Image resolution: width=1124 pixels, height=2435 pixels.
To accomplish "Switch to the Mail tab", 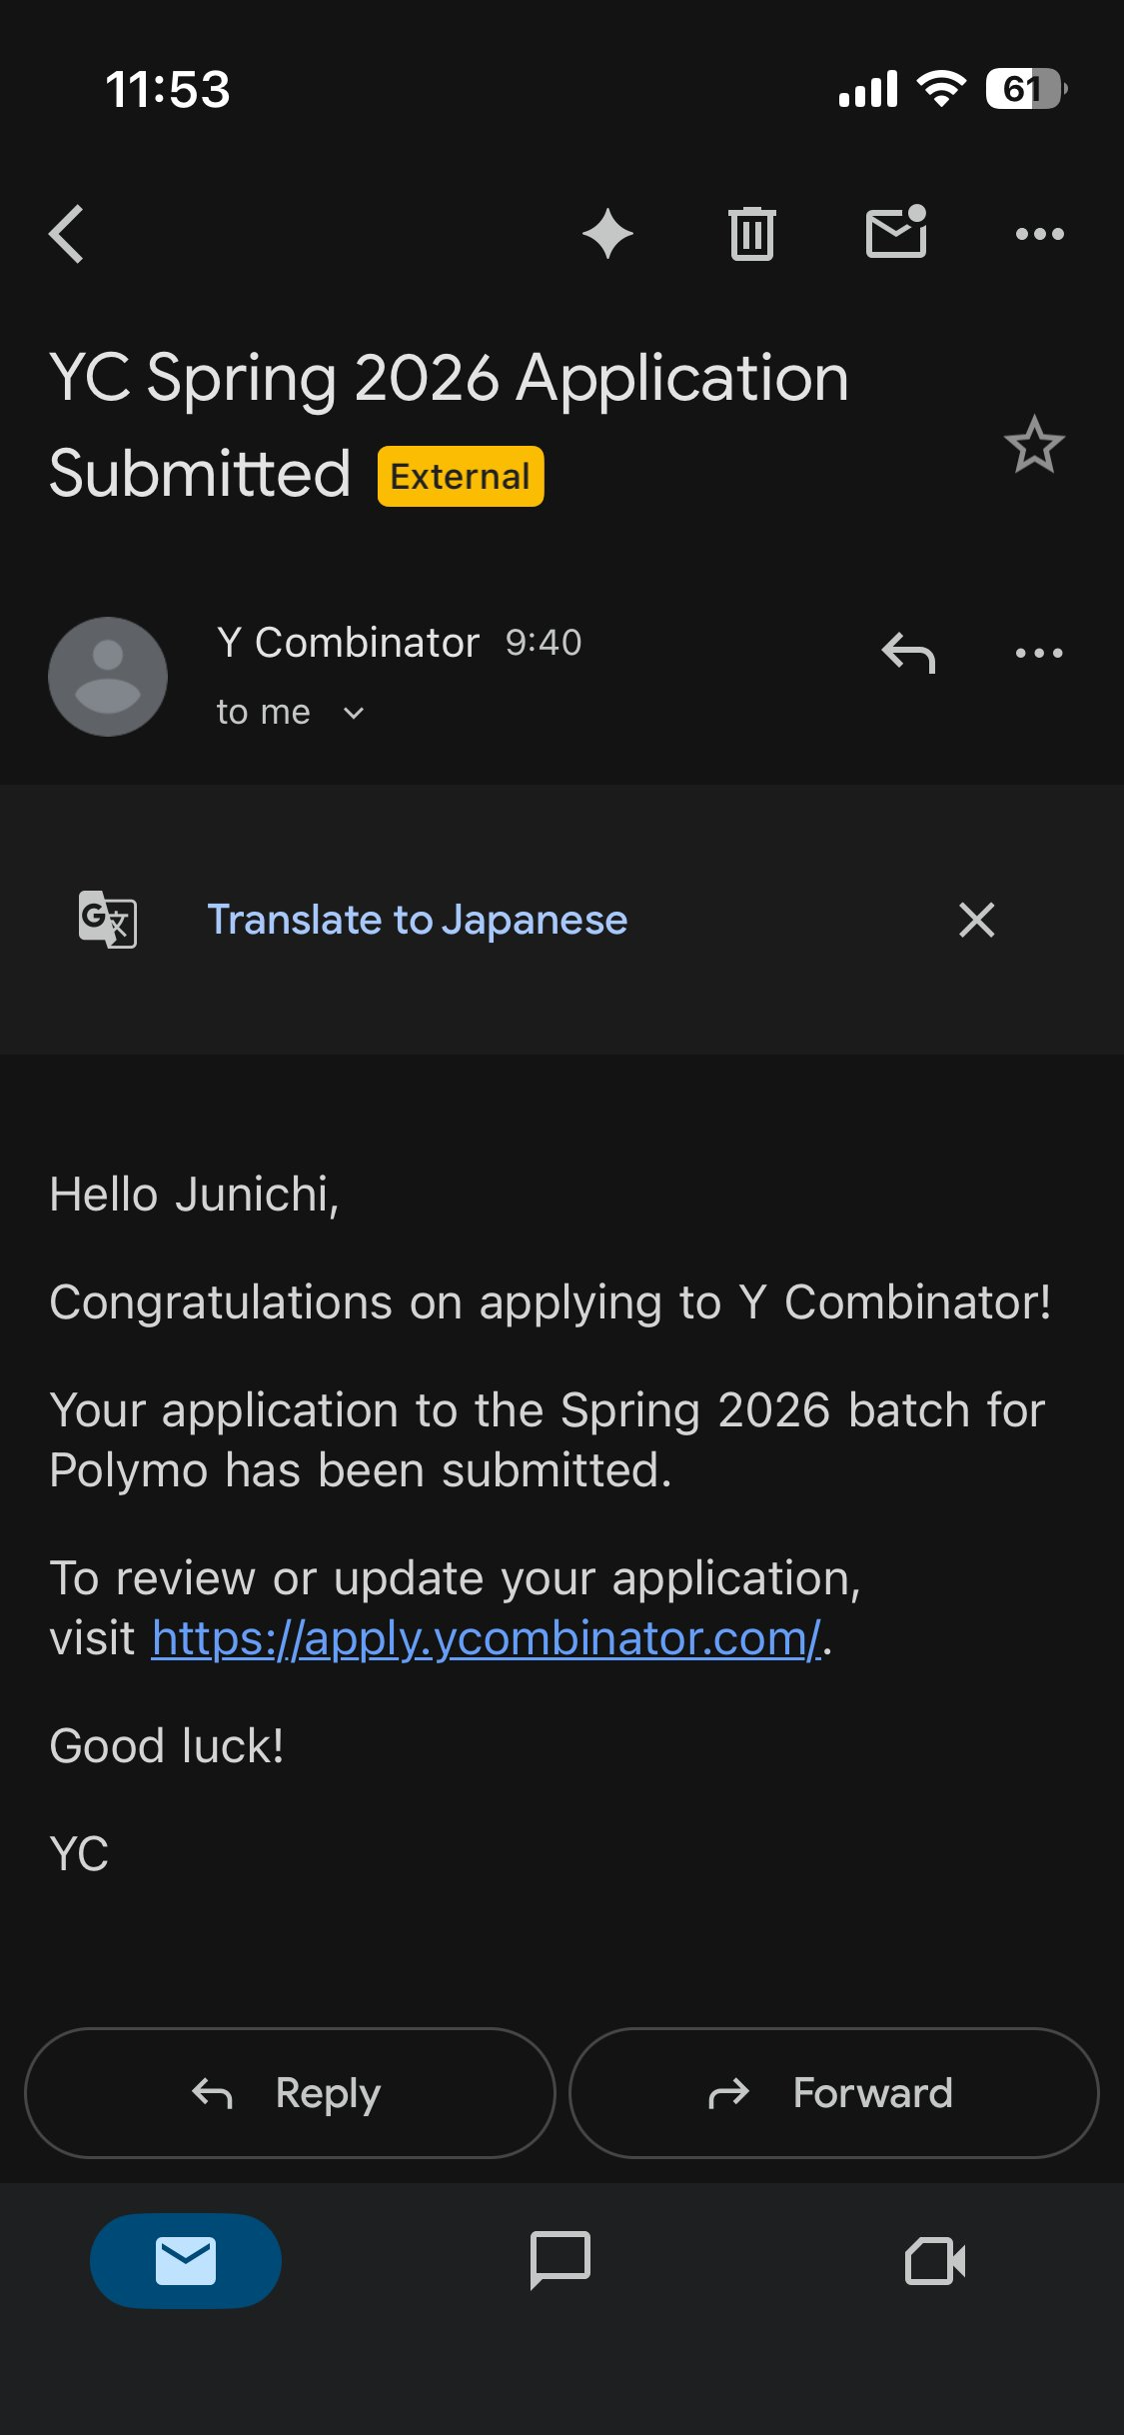I will click(x=186, y=2261).
